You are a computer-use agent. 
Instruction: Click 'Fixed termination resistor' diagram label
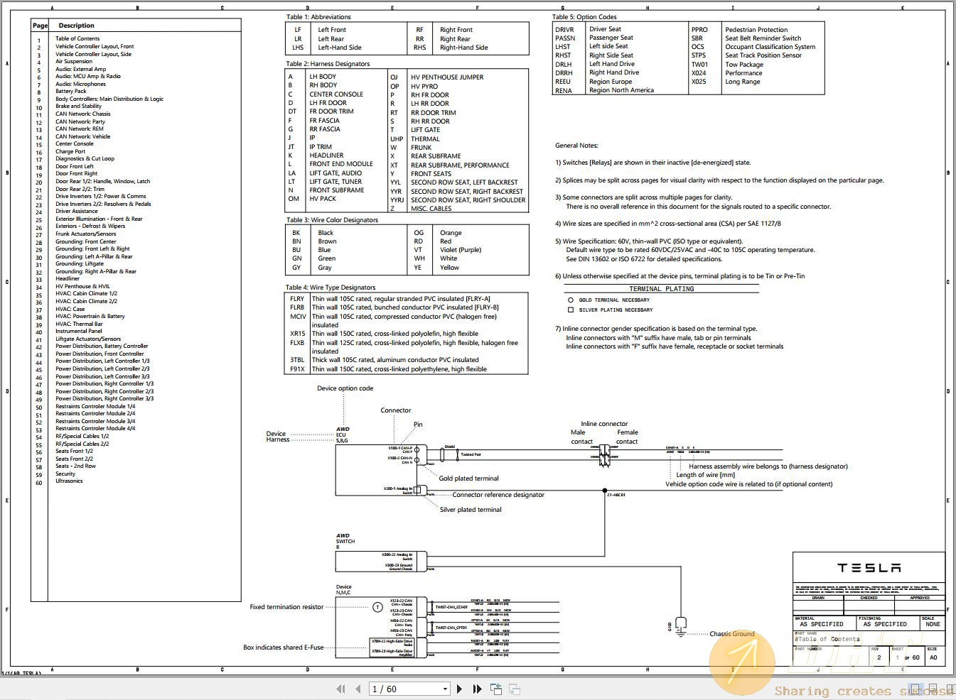286,607
